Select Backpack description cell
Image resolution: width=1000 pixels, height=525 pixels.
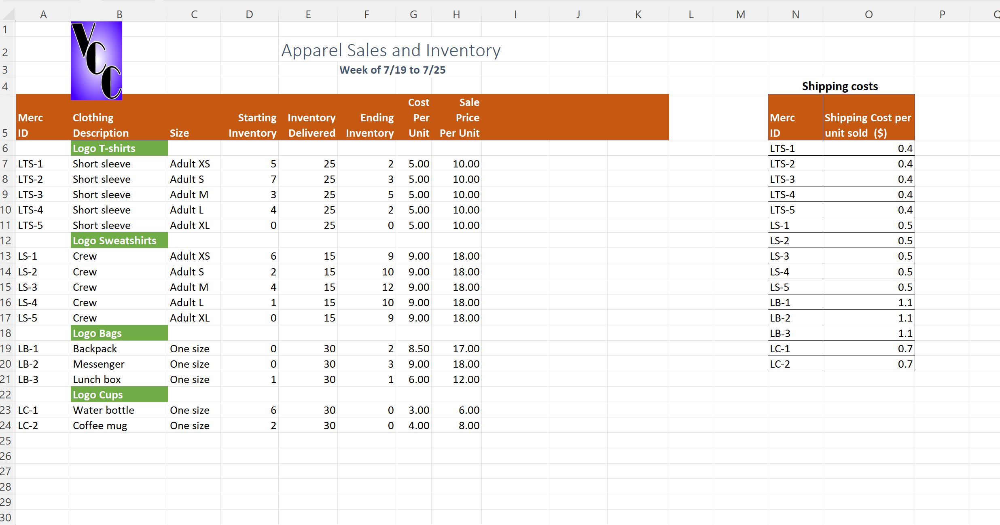pos(95,349)
